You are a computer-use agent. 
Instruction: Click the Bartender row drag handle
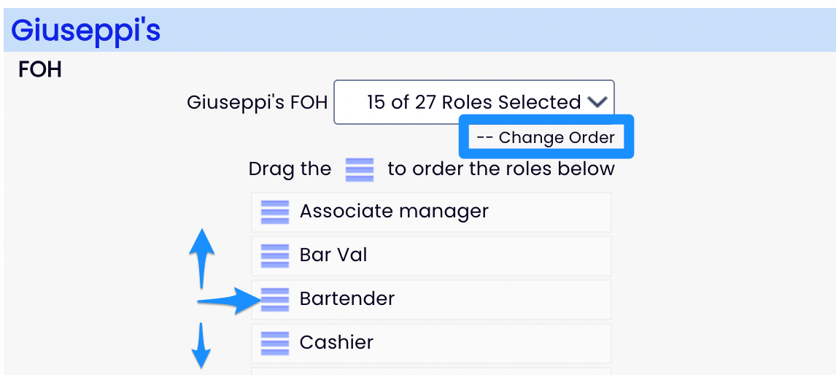pos(275,299)
